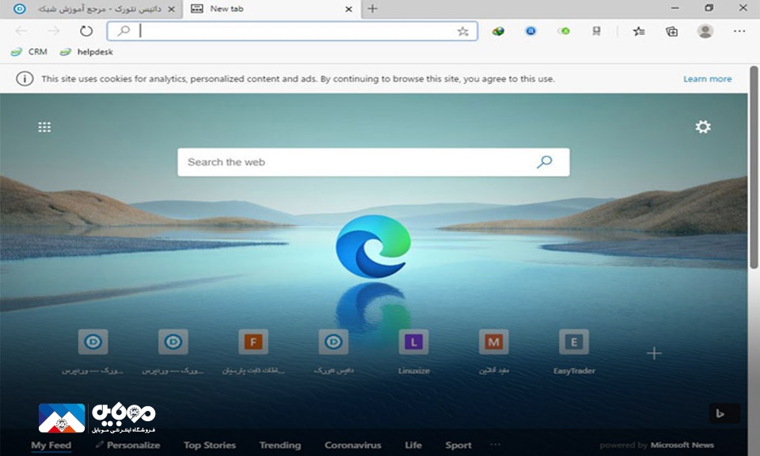This screenshot has width=760, height=456.
Task: Open the Favorites list icon
Action: click(x=639, y=32)
